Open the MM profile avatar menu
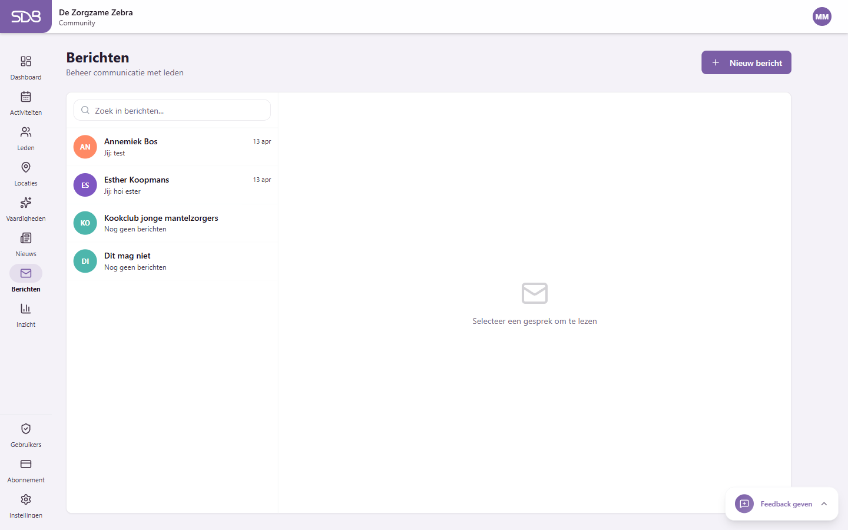848x530 pixels. coord(822,16)
